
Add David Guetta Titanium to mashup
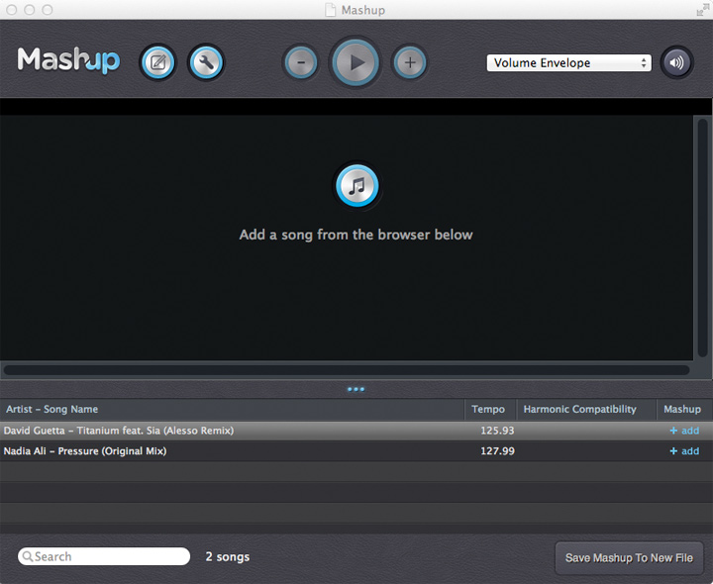click(x=684, y=431)
